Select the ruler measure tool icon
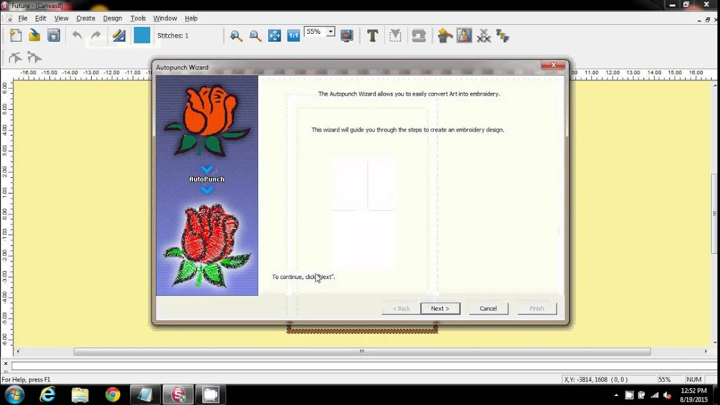The image size is (720, 405). pos(119,35)
